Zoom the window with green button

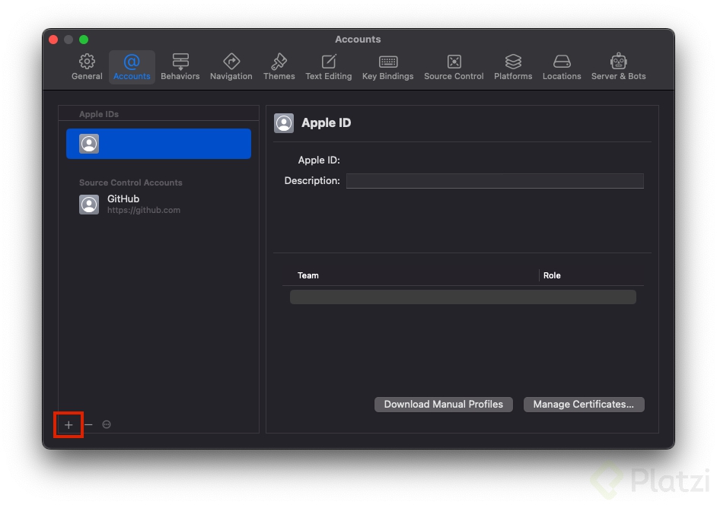[84, 40]
